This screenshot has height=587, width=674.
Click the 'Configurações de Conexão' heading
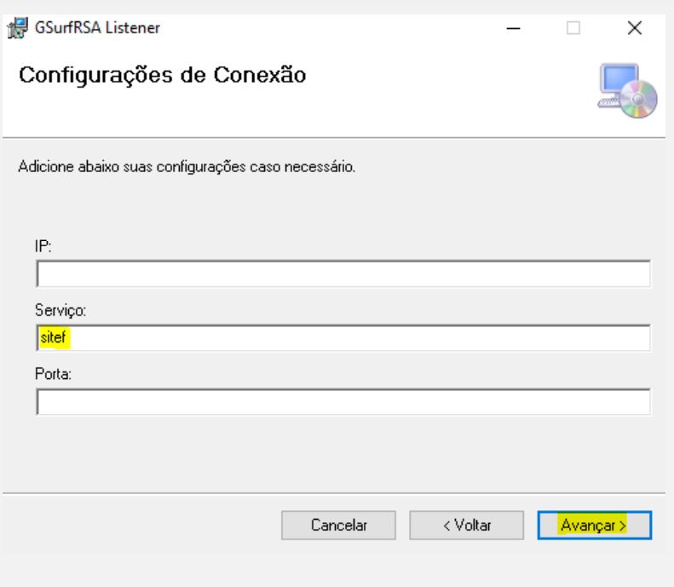163,76
